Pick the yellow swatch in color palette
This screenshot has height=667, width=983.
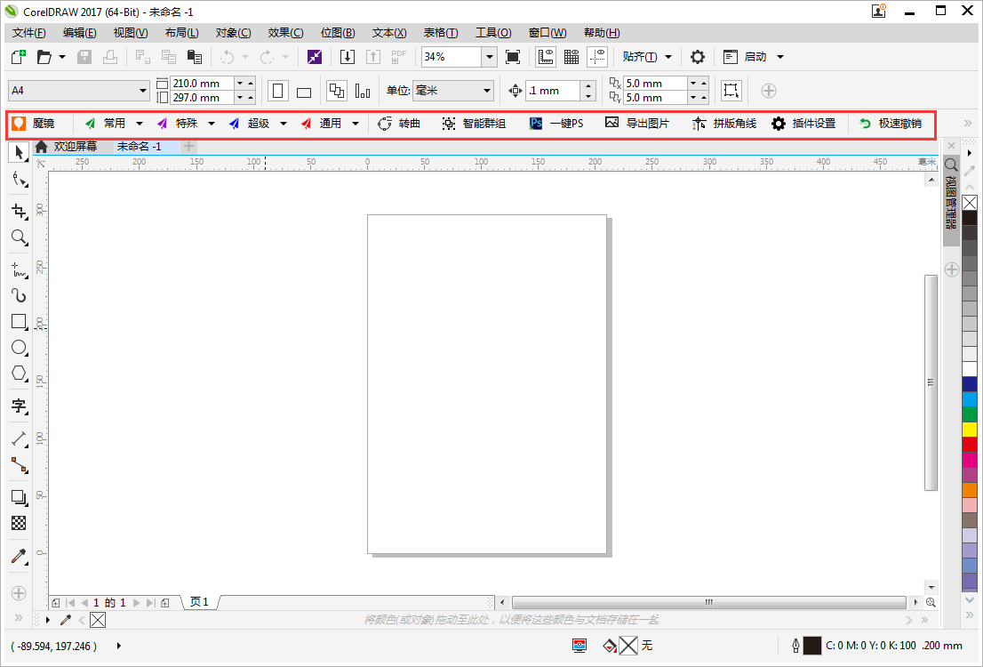[970, 430]
